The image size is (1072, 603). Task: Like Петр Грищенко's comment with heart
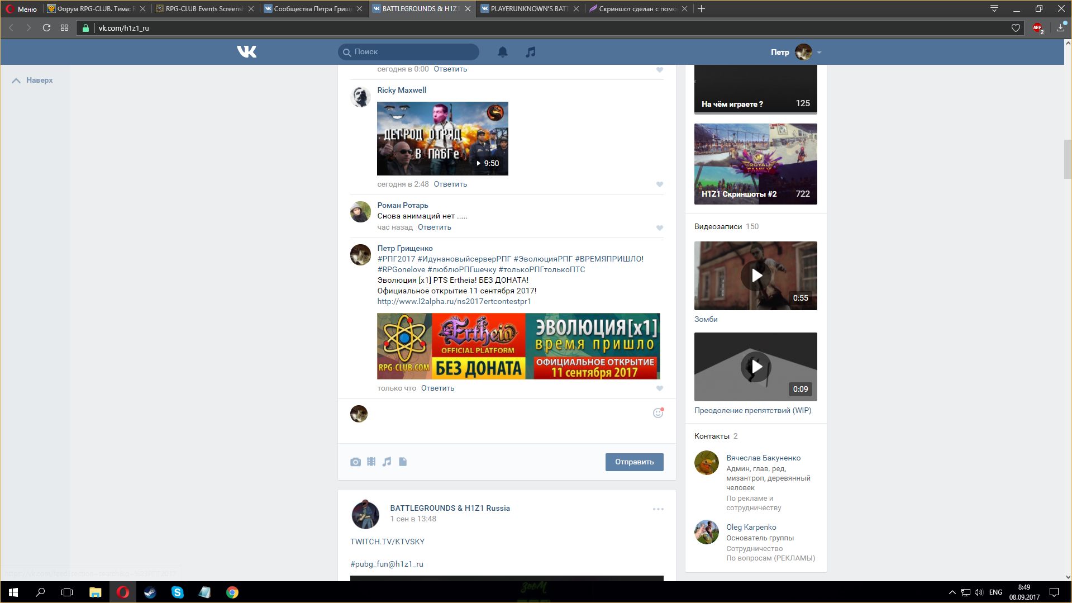coord(660,388)
